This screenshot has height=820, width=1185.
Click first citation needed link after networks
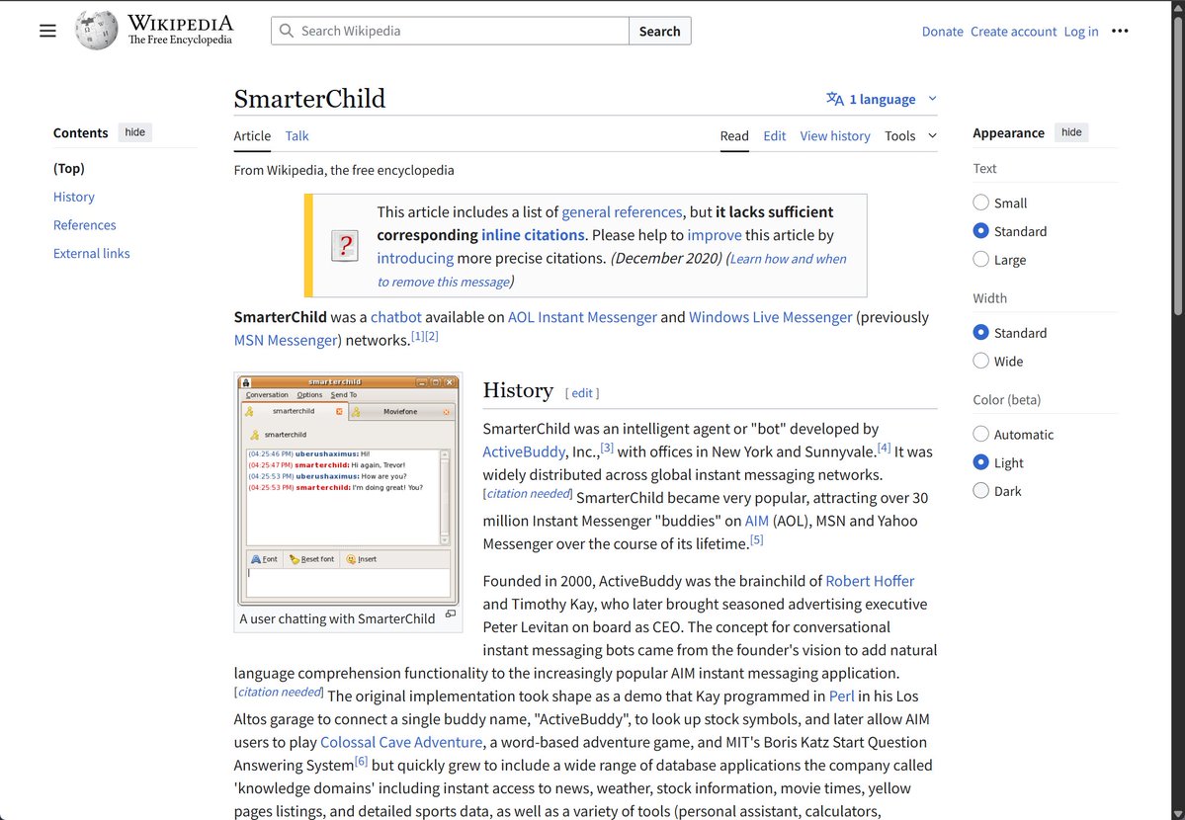pyautogui.click(x=528, y=494)
